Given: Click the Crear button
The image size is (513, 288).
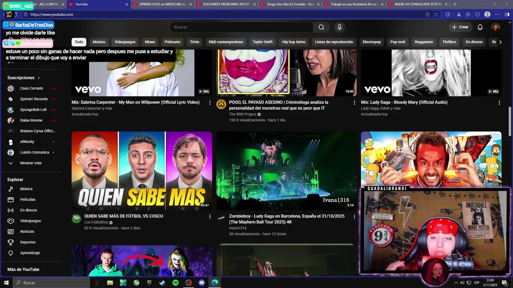Looking at the screenshot, I should (460, 27).
